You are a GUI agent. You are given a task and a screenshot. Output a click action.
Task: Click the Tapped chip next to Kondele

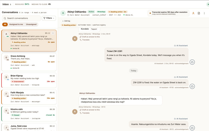tap(94, 29)
